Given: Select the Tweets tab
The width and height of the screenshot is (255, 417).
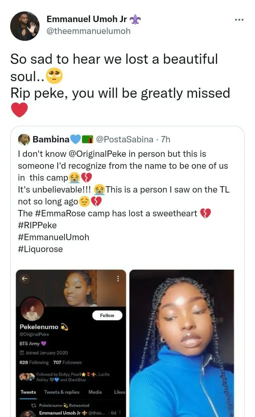Looking at the screenshot, I should tap(28, 392).
